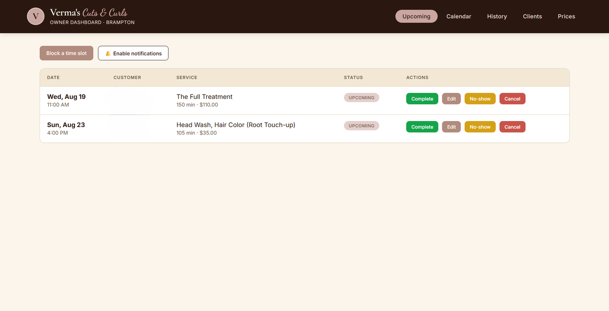The height and width of the screenshot is (311, 609).
Task: Click the bell icon in Enable notifications
Action: point(108,53)
